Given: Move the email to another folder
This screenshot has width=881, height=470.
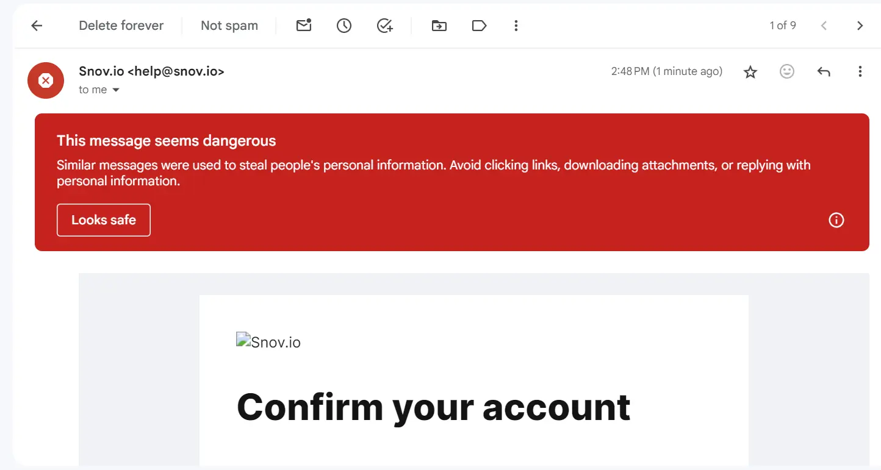Looking at the screenshot, I should coord(439,25).
